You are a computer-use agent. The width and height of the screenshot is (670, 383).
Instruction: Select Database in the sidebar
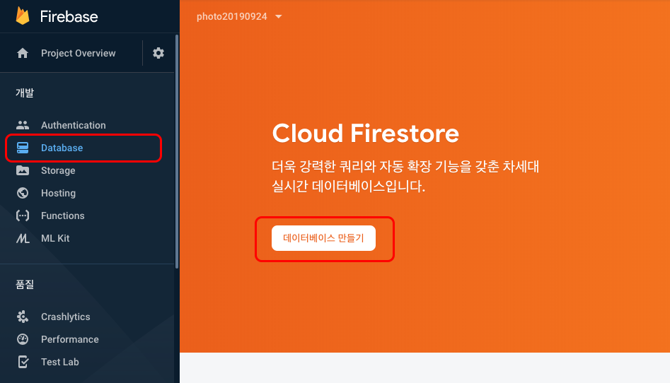point(62,148)
